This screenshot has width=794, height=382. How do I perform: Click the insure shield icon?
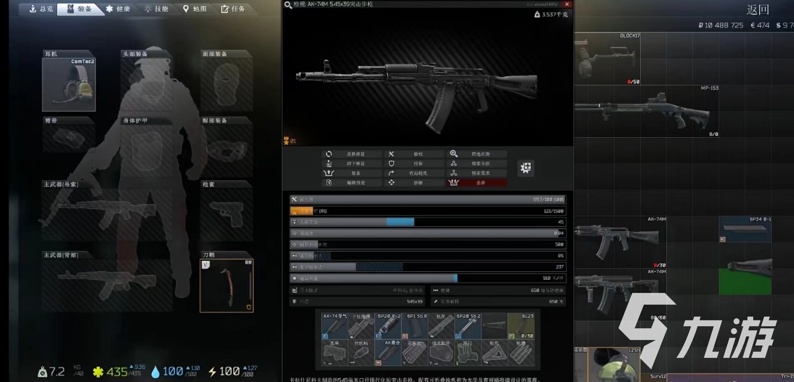coord(391,164)
